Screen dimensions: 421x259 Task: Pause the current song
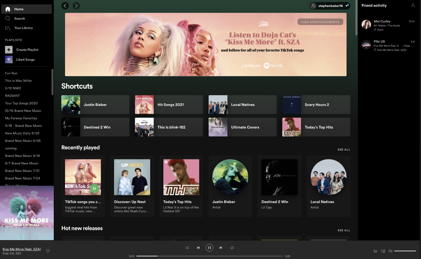point(210,248)
